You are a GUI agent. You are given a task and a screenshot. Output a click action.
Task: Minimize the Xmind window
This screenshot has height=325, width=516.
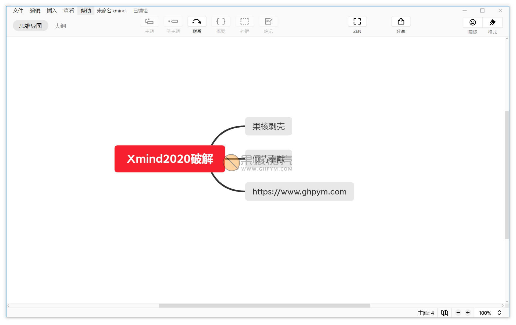point(465,11)
